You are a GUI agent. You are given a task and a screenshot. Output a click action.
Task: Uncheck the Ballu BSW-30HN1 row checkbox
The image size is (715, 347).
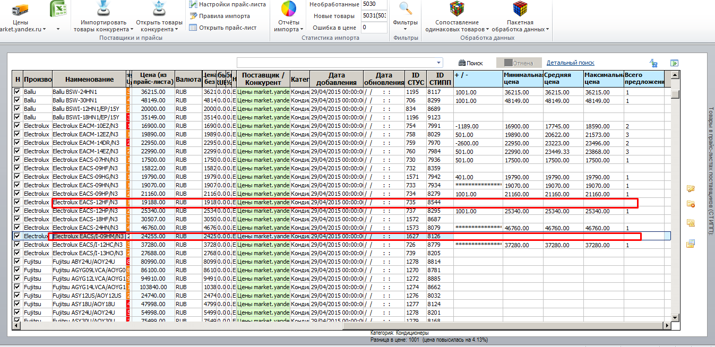pos(18,100)
